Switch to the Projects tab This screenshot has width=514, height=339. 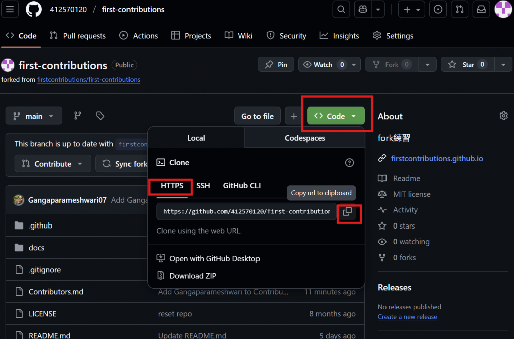pyautogui.click(x=191, y=36)
